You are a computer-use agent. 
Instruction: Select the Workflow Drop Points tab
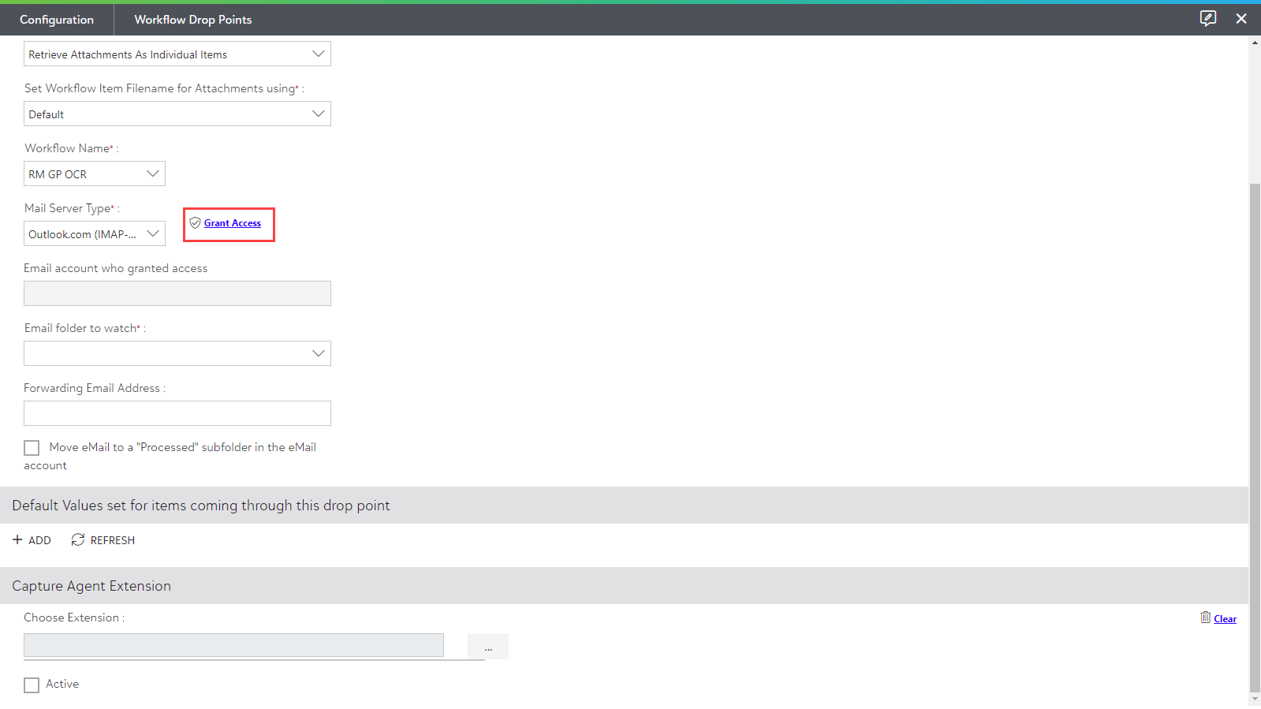(193, 20)
